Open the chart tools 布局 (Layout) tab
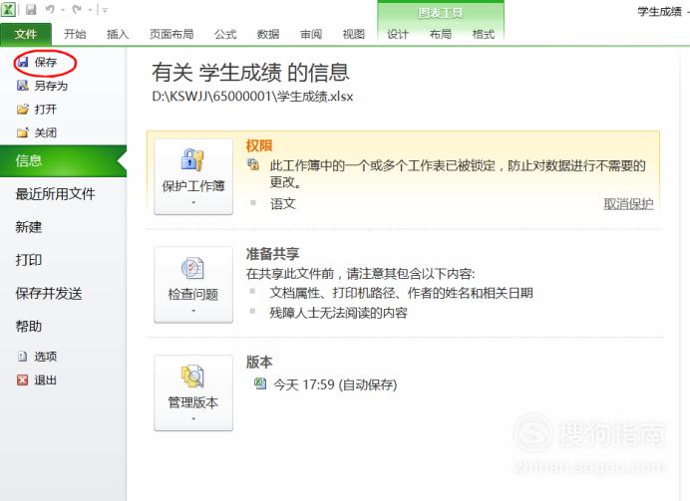 point(441,34)
